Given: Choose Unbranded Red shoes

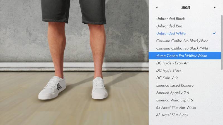Looking at the screenshot, I should tap(169, 26).
